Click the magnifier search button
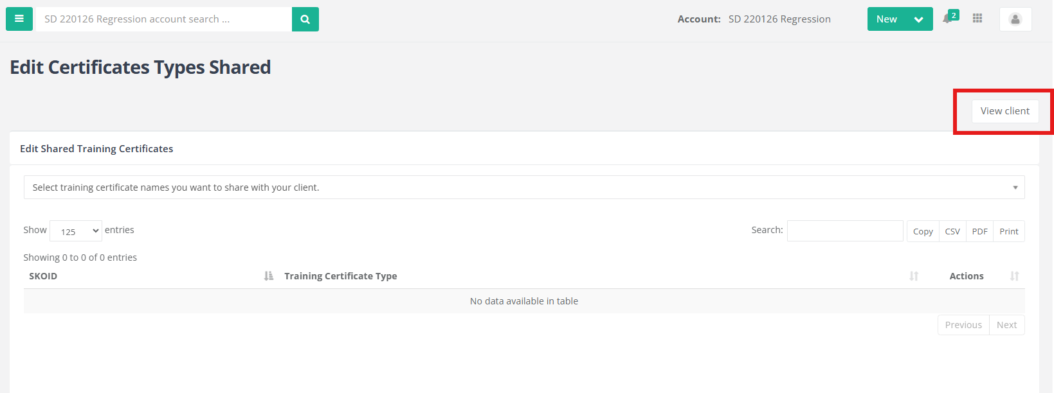The image size is (1054, 393). [x=305, y=19]
